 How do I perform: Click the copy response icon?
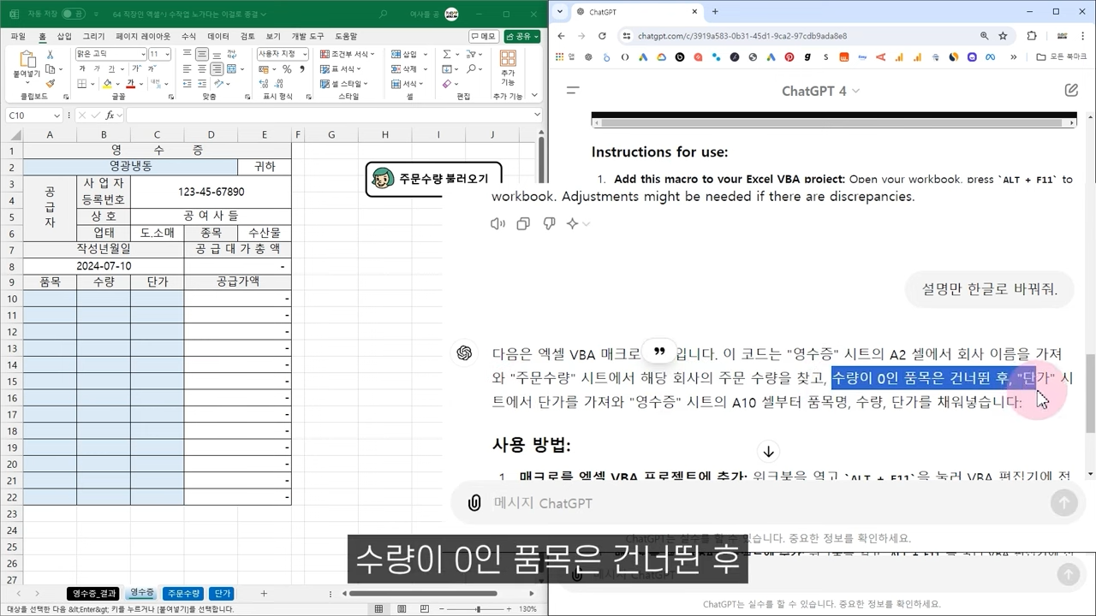(x=523, y=223)
